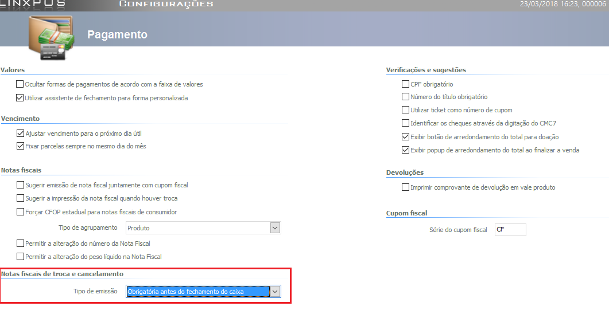The width and height of the screenshot is (609, 318).
Task: Select the 'Obrigatória antes do fechamento' combo box
Action: [x=197, y=292]
